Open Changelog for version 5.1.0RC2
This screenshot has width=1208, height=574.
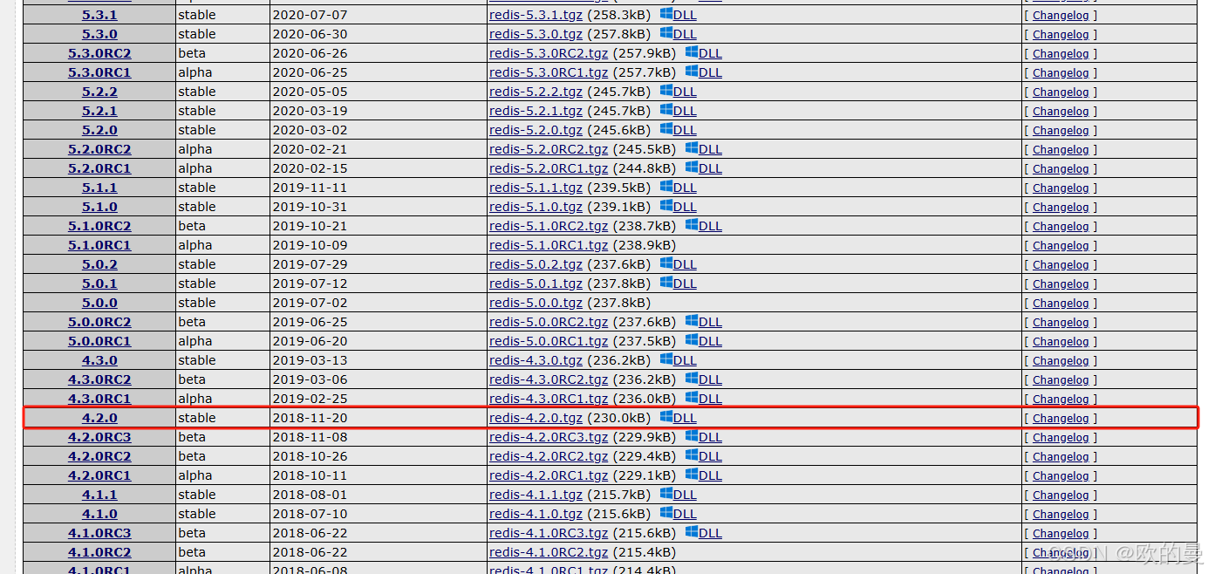[1061, 227]
